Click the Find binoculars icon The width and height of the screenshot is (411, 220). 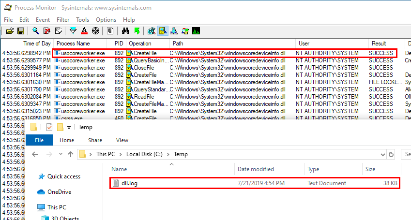coord(125,31)
